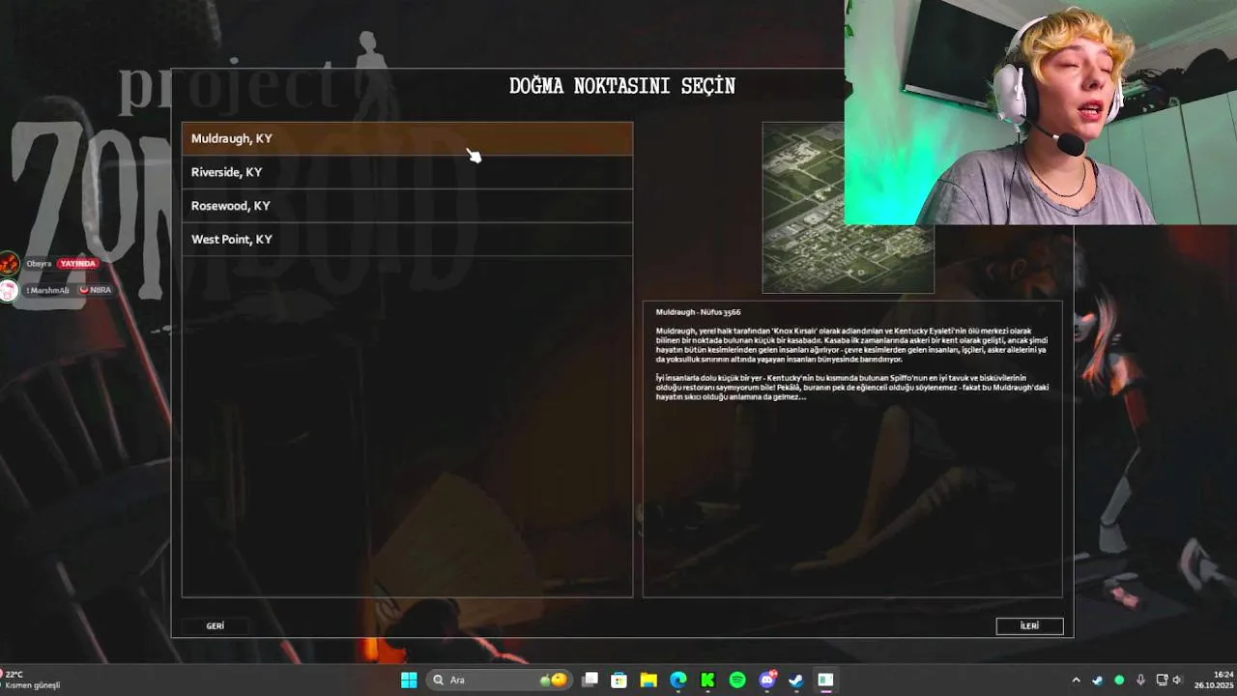1237x696 pixels.
Task: Open the network status tray icon
Action: (x=1162, y=680)
